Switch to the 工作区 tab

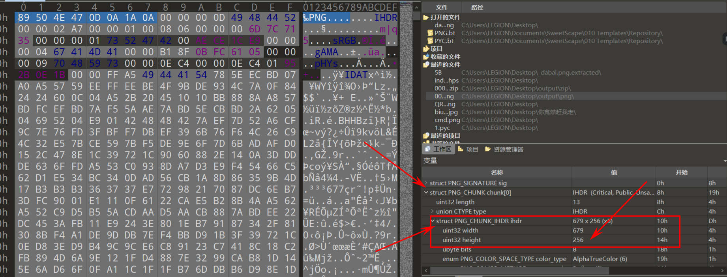pyautogui.click(x=438, y=149)
